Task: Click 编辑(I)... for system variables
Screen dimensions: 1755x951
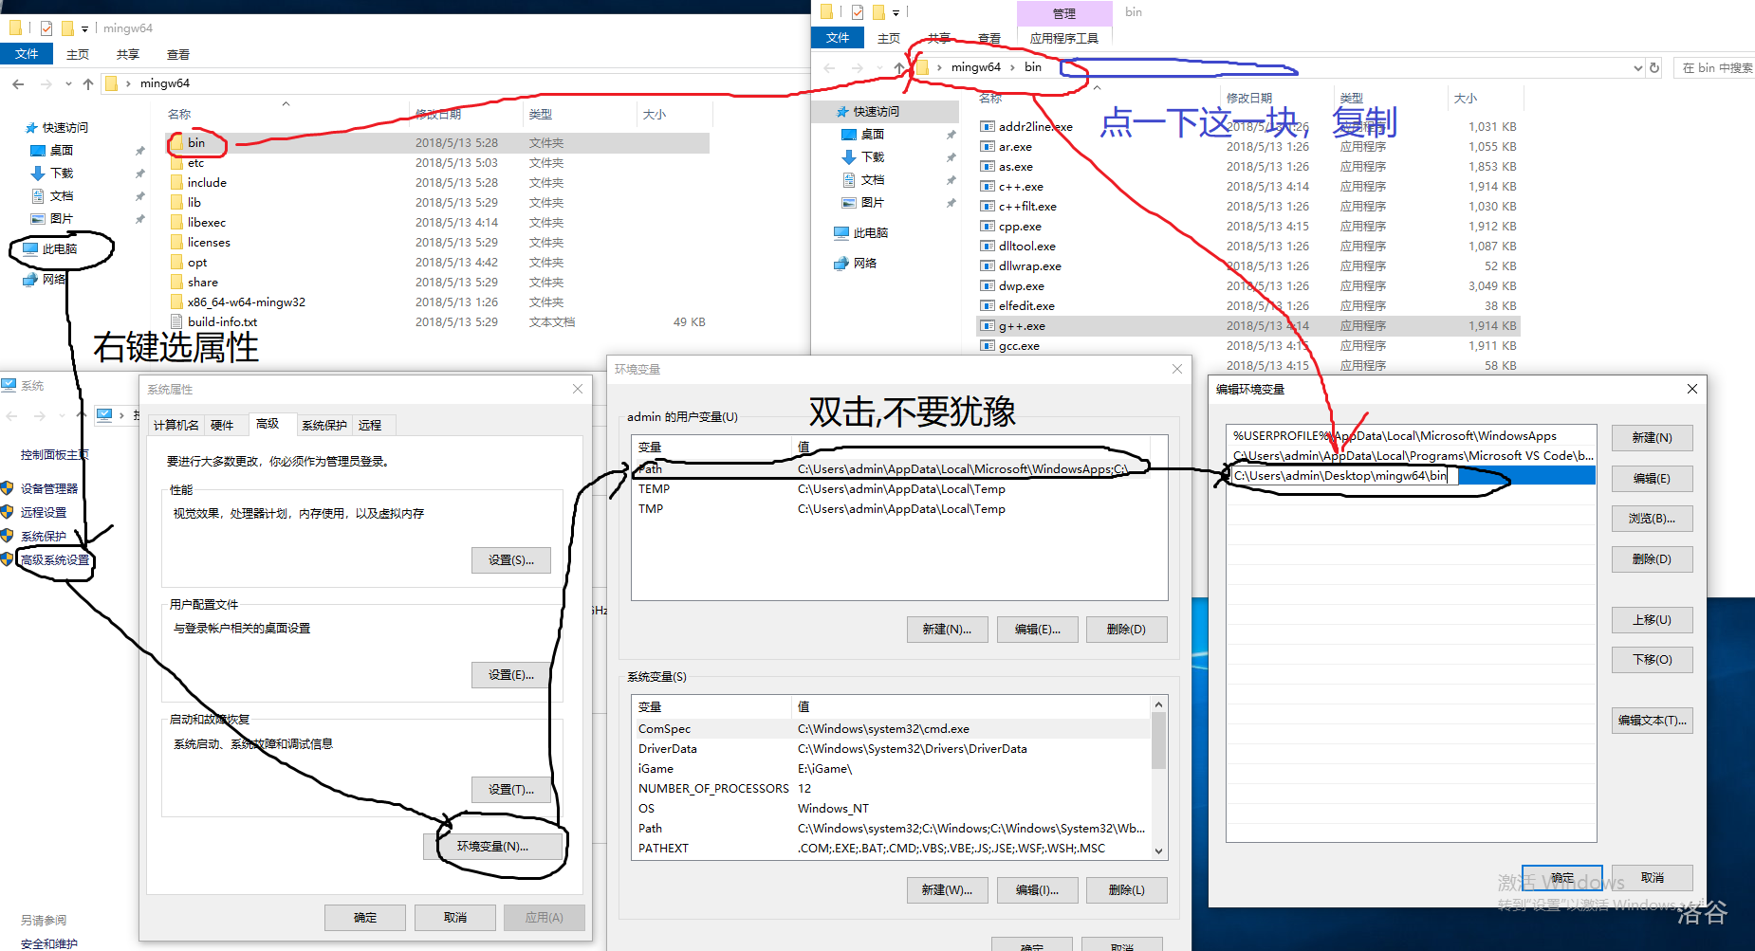Action: [1038, 890]
